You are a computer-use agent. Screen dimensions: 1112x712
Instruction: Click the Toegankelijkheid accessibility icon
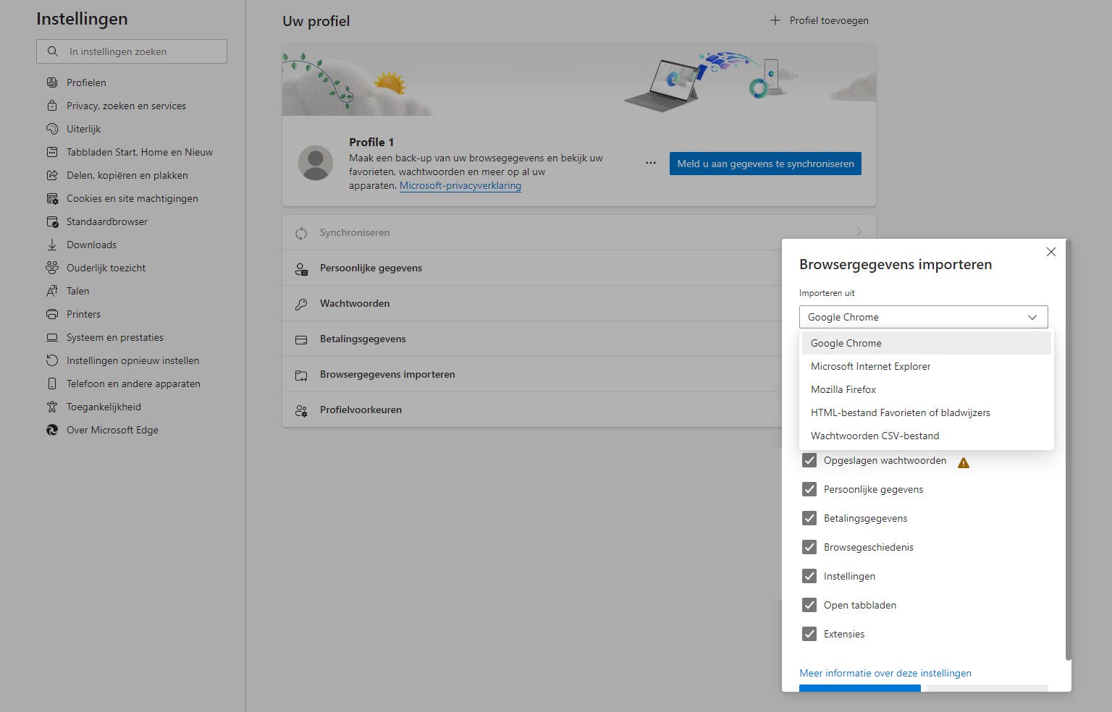[52, 407]
